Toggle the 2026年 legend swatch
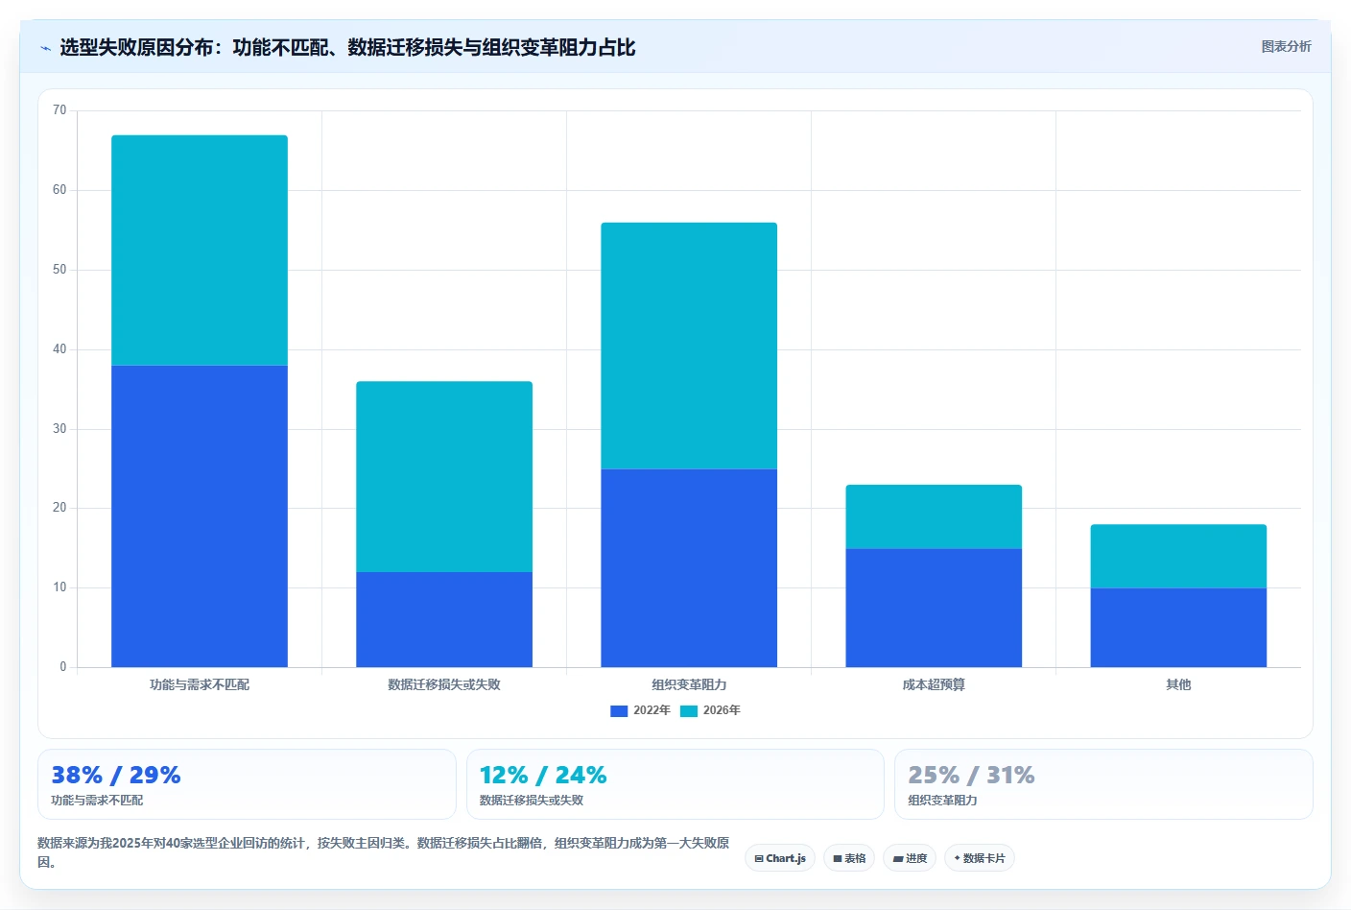 tap(689, 711)
